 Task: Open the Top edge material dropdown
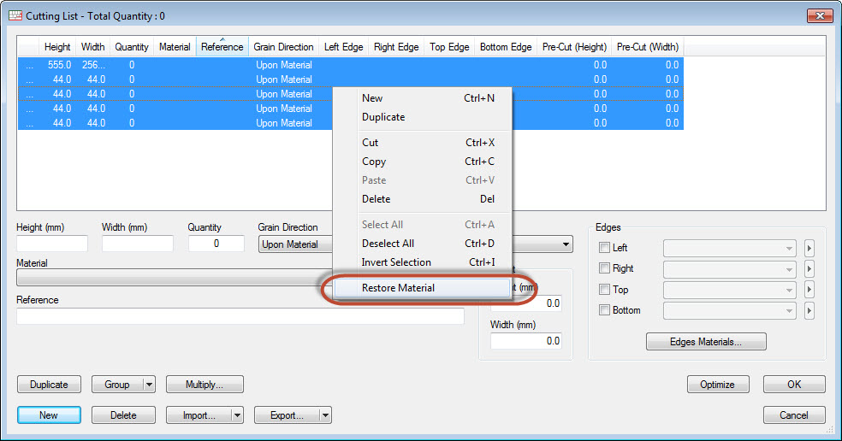point(730,290)
